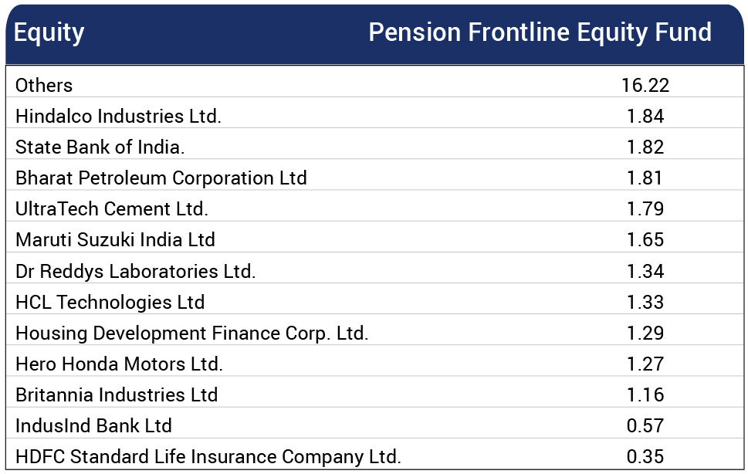Click HDFC Standard Life Insurance Company Ltd.
Screen dimensions: 748x474
coord(208,457)
